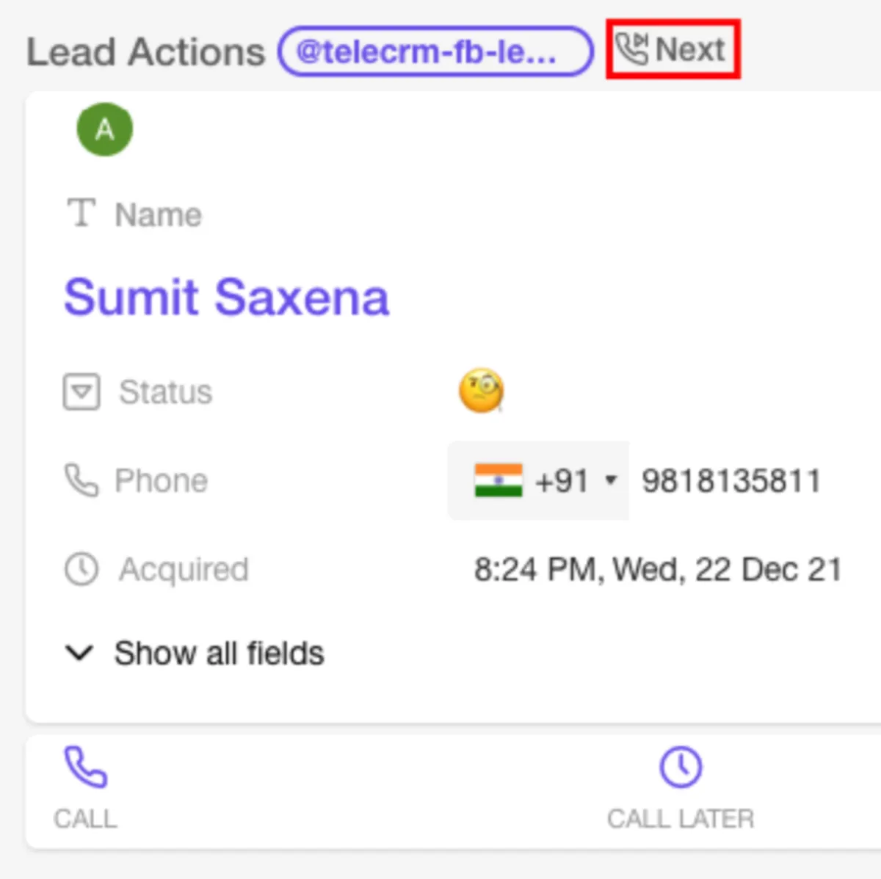Click the Phone field handset icon
This screenshot has width=881, height=879.
tap(81, 480)
